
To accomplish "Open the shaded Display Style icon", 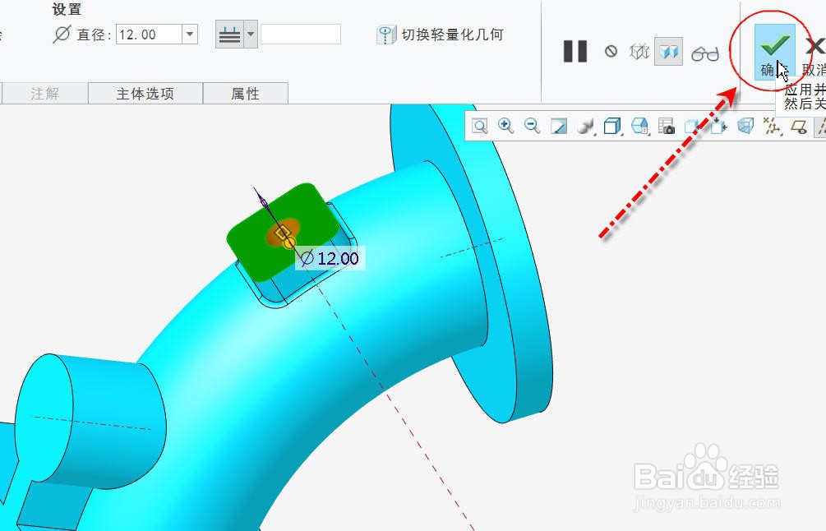I will click(584, 127).
